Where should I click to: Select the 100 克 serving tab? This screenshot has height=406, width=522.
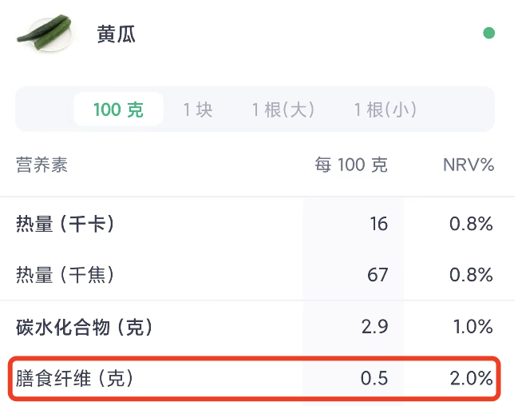pyautogui.click(x=118, y=109)
